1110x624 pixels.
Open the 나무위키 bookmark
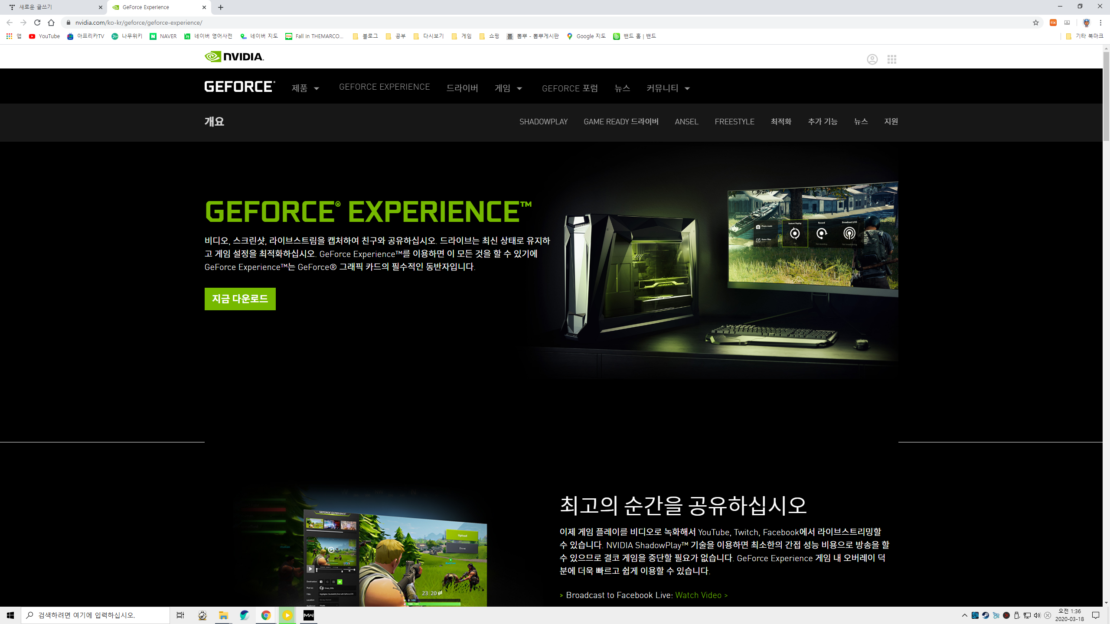pos(127,36)
